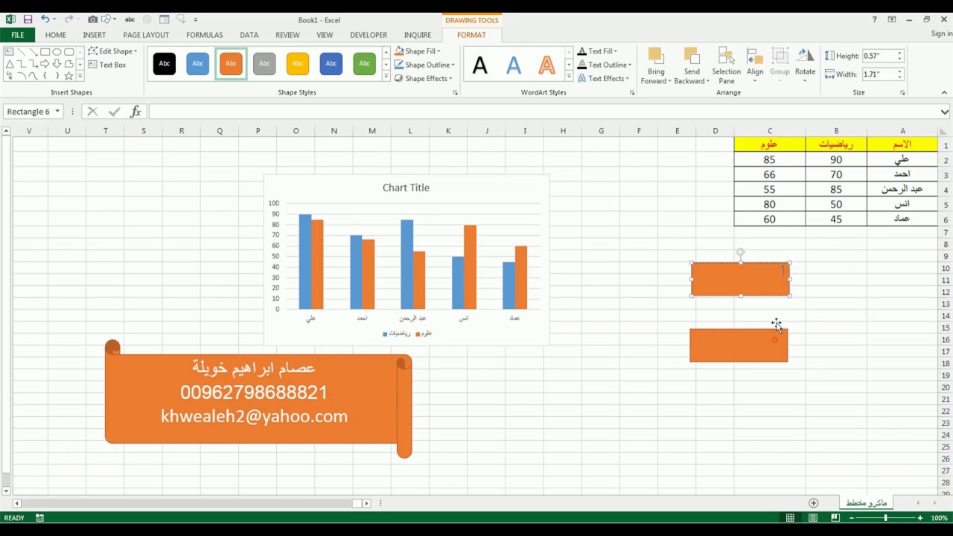Choose the gray Abc shape style
This screenshot has width=953, height=536.
[x=264, y=64]
